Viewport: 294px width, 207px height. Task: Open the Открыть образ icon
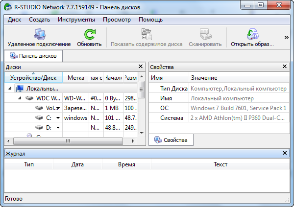252,34
